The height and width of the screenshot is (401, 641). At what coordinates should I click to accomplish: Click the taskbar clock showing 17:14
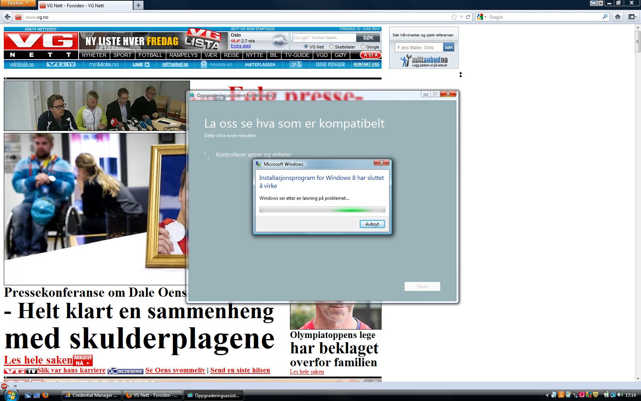[x=631, y=395]
